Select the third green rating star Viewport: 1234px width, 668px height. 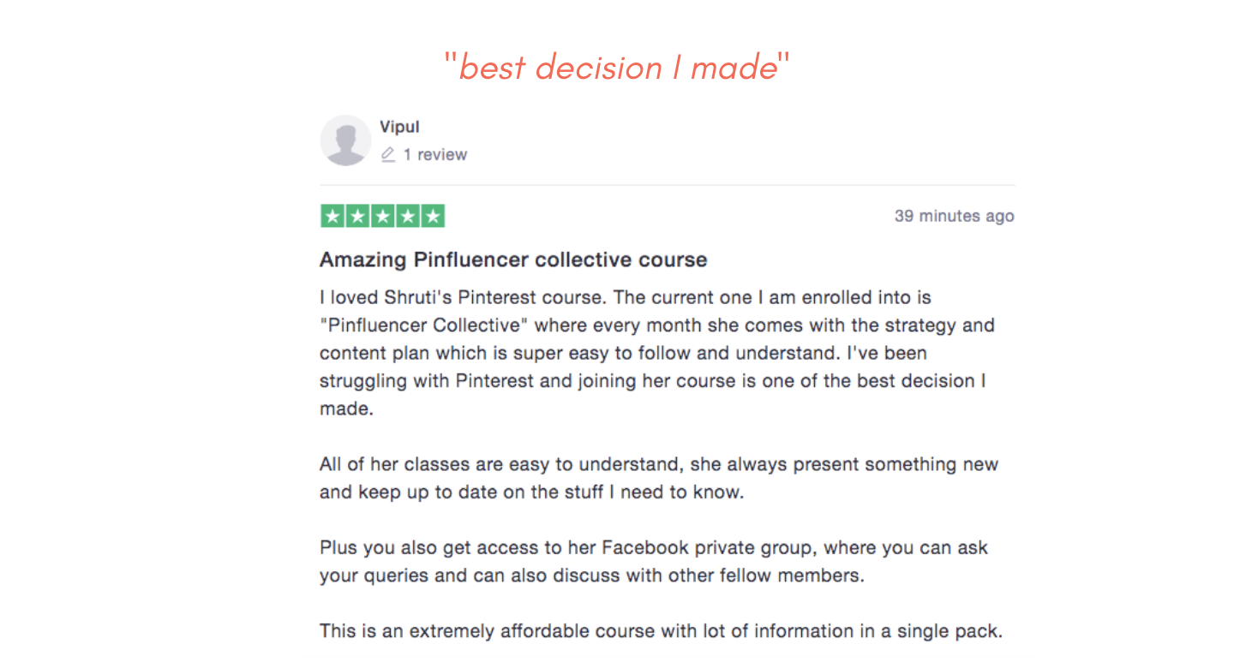pos(383,217)
